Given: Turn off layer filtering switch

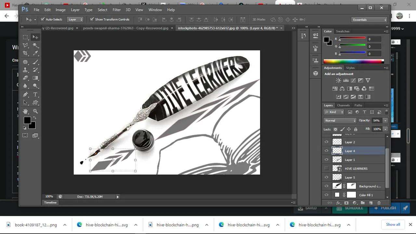Looking at the screenshot, I should pos(386,112).
